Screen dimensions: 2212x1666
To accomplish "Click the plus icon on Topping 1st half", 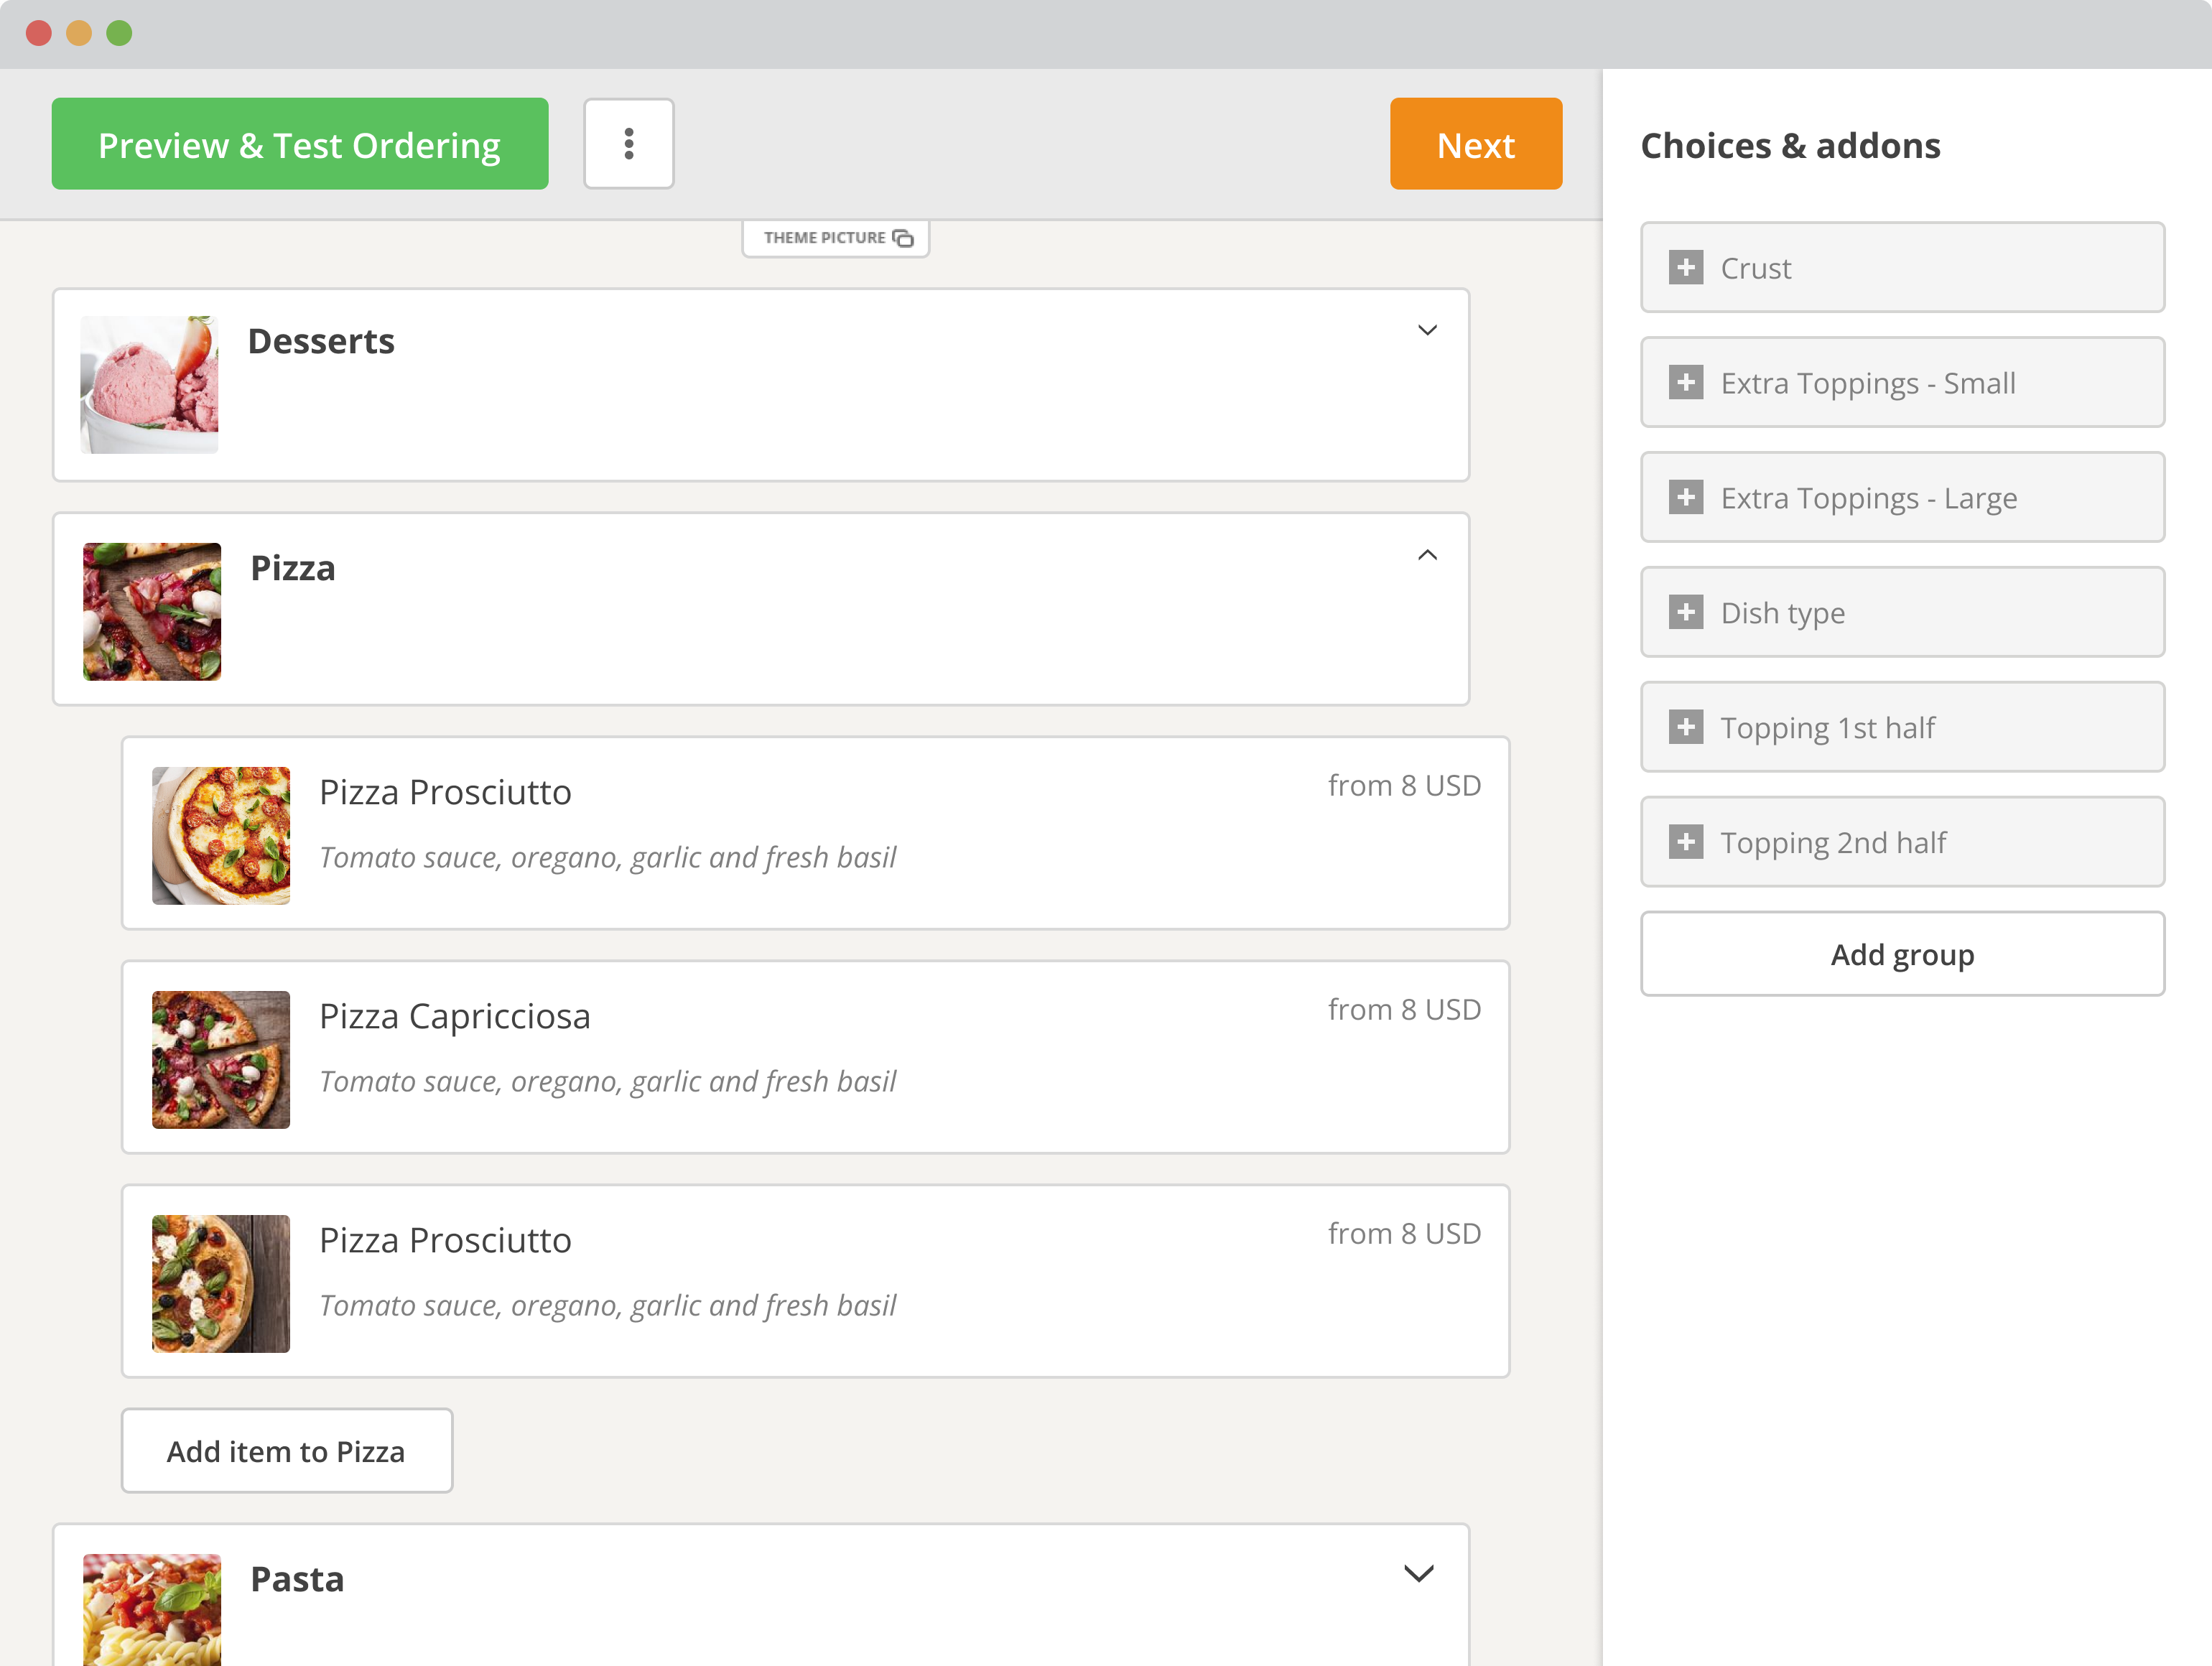I will tap(1687, 727).
